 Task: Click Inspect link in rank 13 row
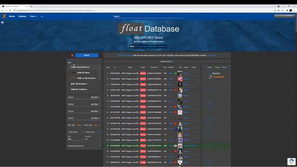click(186, 140)
